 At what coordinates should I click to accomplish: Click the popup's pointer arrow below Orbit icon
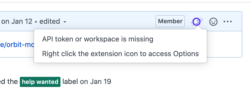198,28
